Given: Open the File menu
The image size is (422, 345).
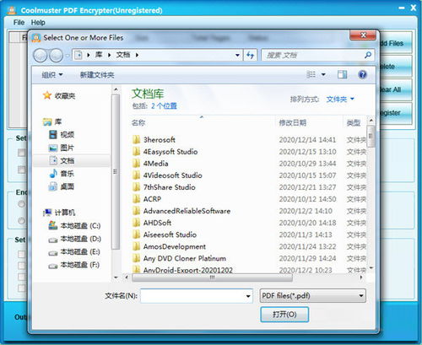Looking at the screenshot, I should pyautogui.click(x=19, y=23).
